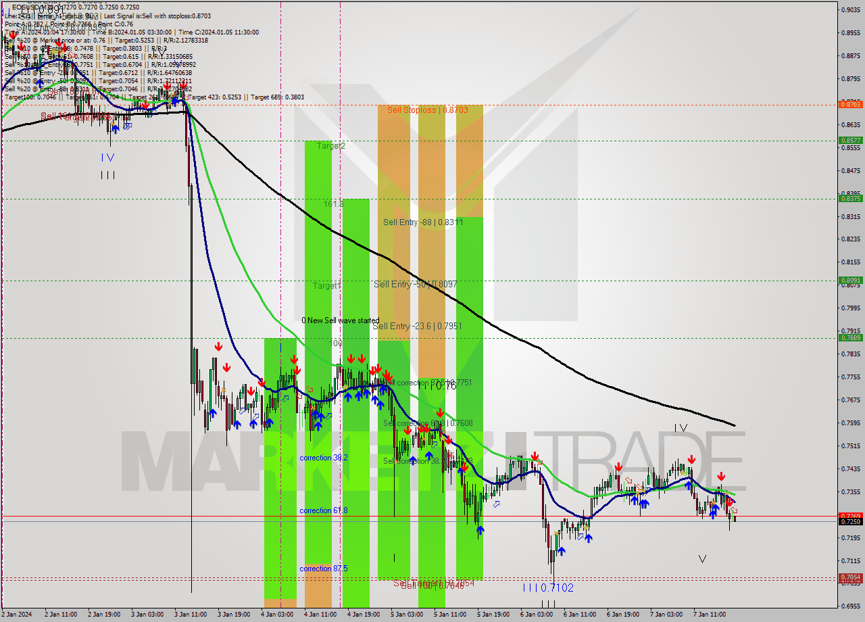Select the green 0.8577 price level tag
This screenshot has width=865, height=622.
pyautogui.click(x=850, y=141)
